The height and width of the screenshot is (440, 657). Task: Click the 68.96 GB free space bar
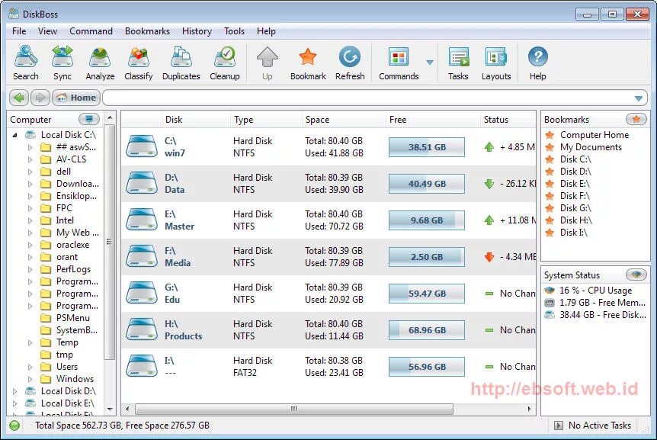coord(427,329)
